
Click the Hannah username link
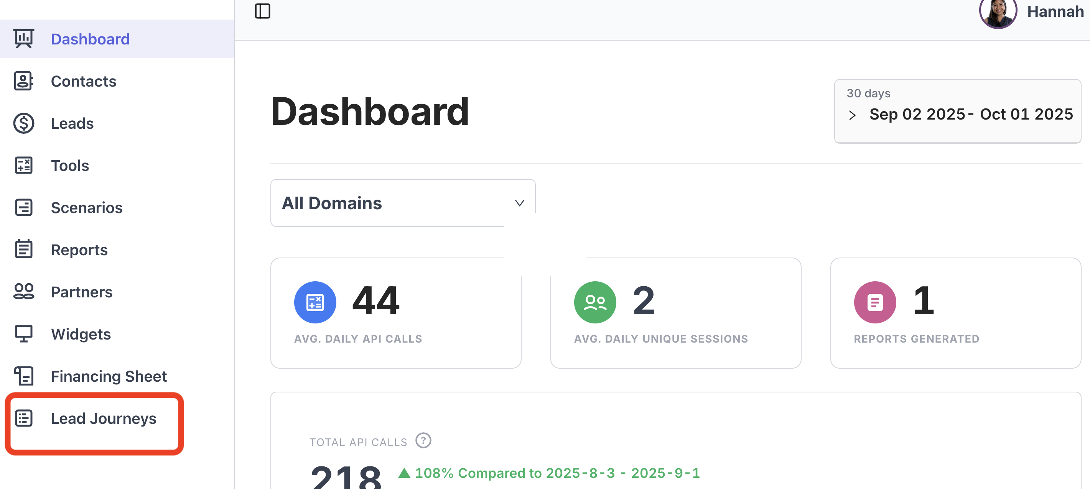[x=1055, y=12]
